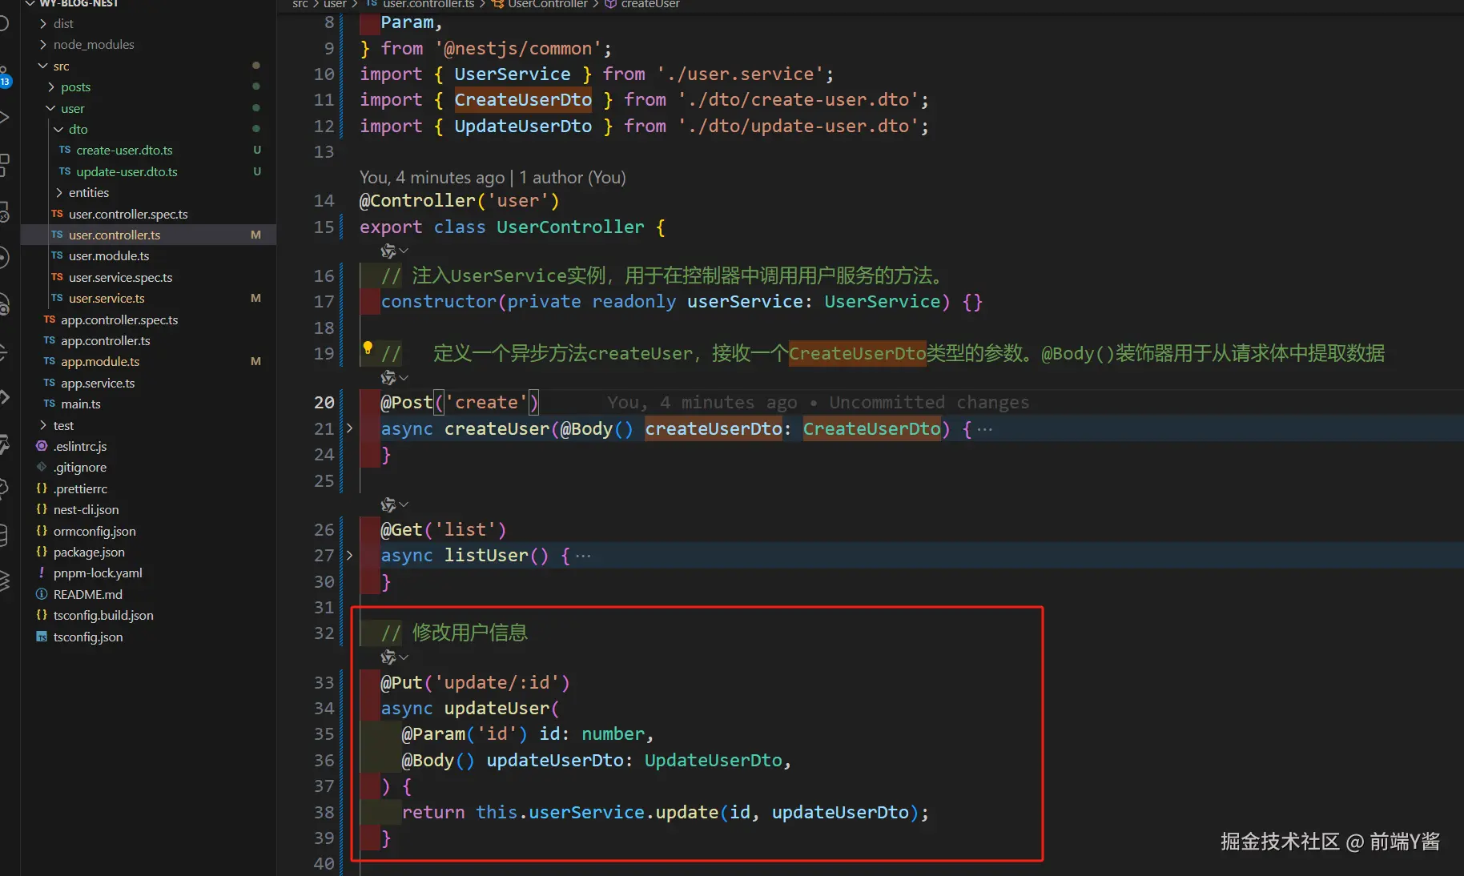The width and height of the screenshot is (1464, 876).
Task: Open the codelens dropdown chevron above @Post('create')
Action: click(x=404, y=377)
